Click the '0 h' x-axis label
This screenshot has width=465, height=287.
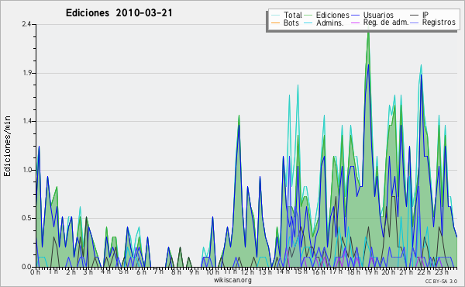point(35,272)
